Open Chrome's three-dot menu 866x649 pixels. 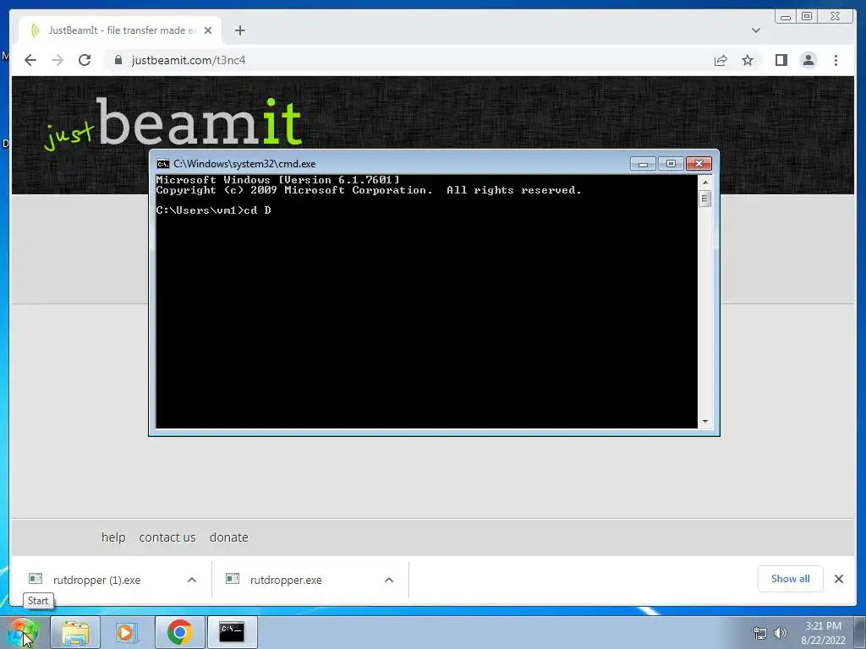click(836, 60)
